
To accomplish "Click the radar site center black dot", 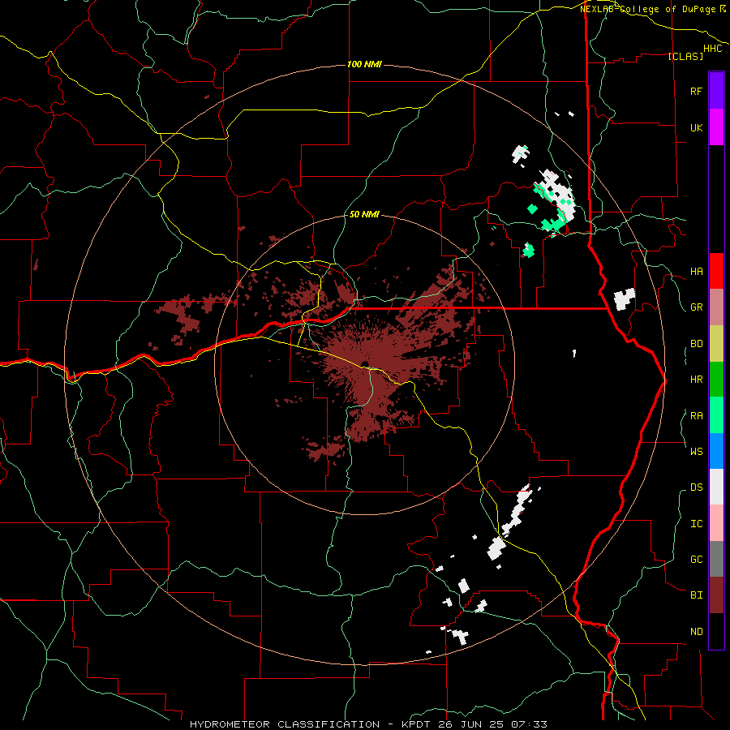I will (364, 364).
